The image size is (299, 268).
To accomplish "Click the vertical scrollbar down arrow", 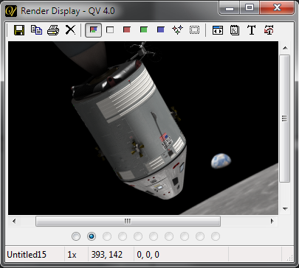I will coord(285,209).
